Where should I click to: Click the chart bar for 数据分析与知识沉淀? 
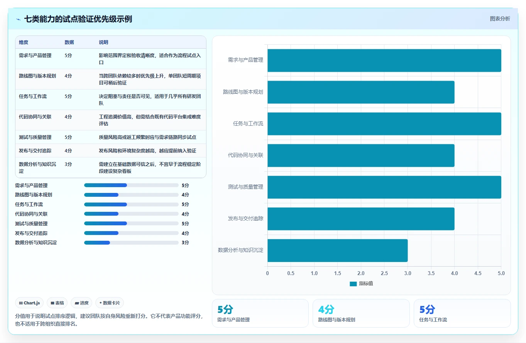click(338, 250)
